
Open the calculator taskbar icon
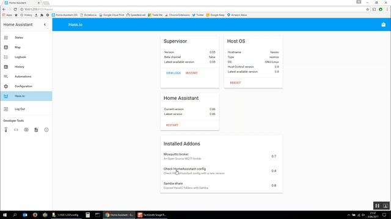87,215
